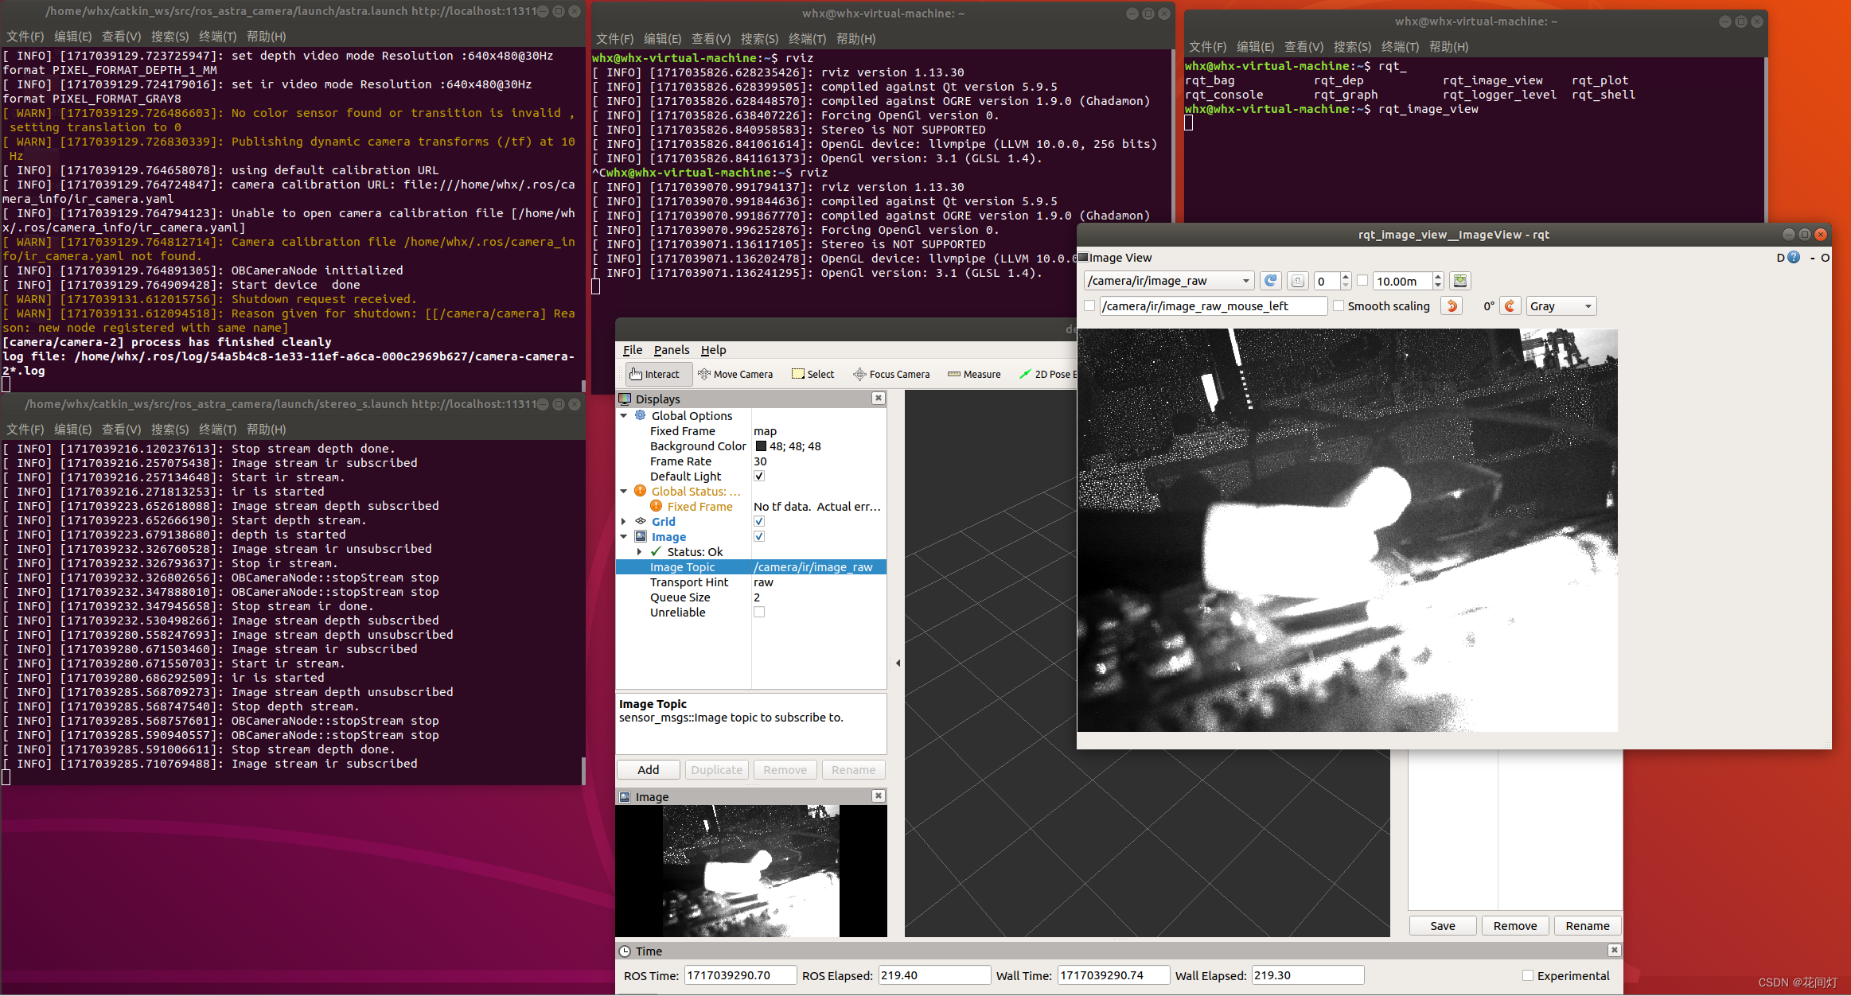1851x996 pixels.
Task: Select the Move Camera tool
Action: 735,374
